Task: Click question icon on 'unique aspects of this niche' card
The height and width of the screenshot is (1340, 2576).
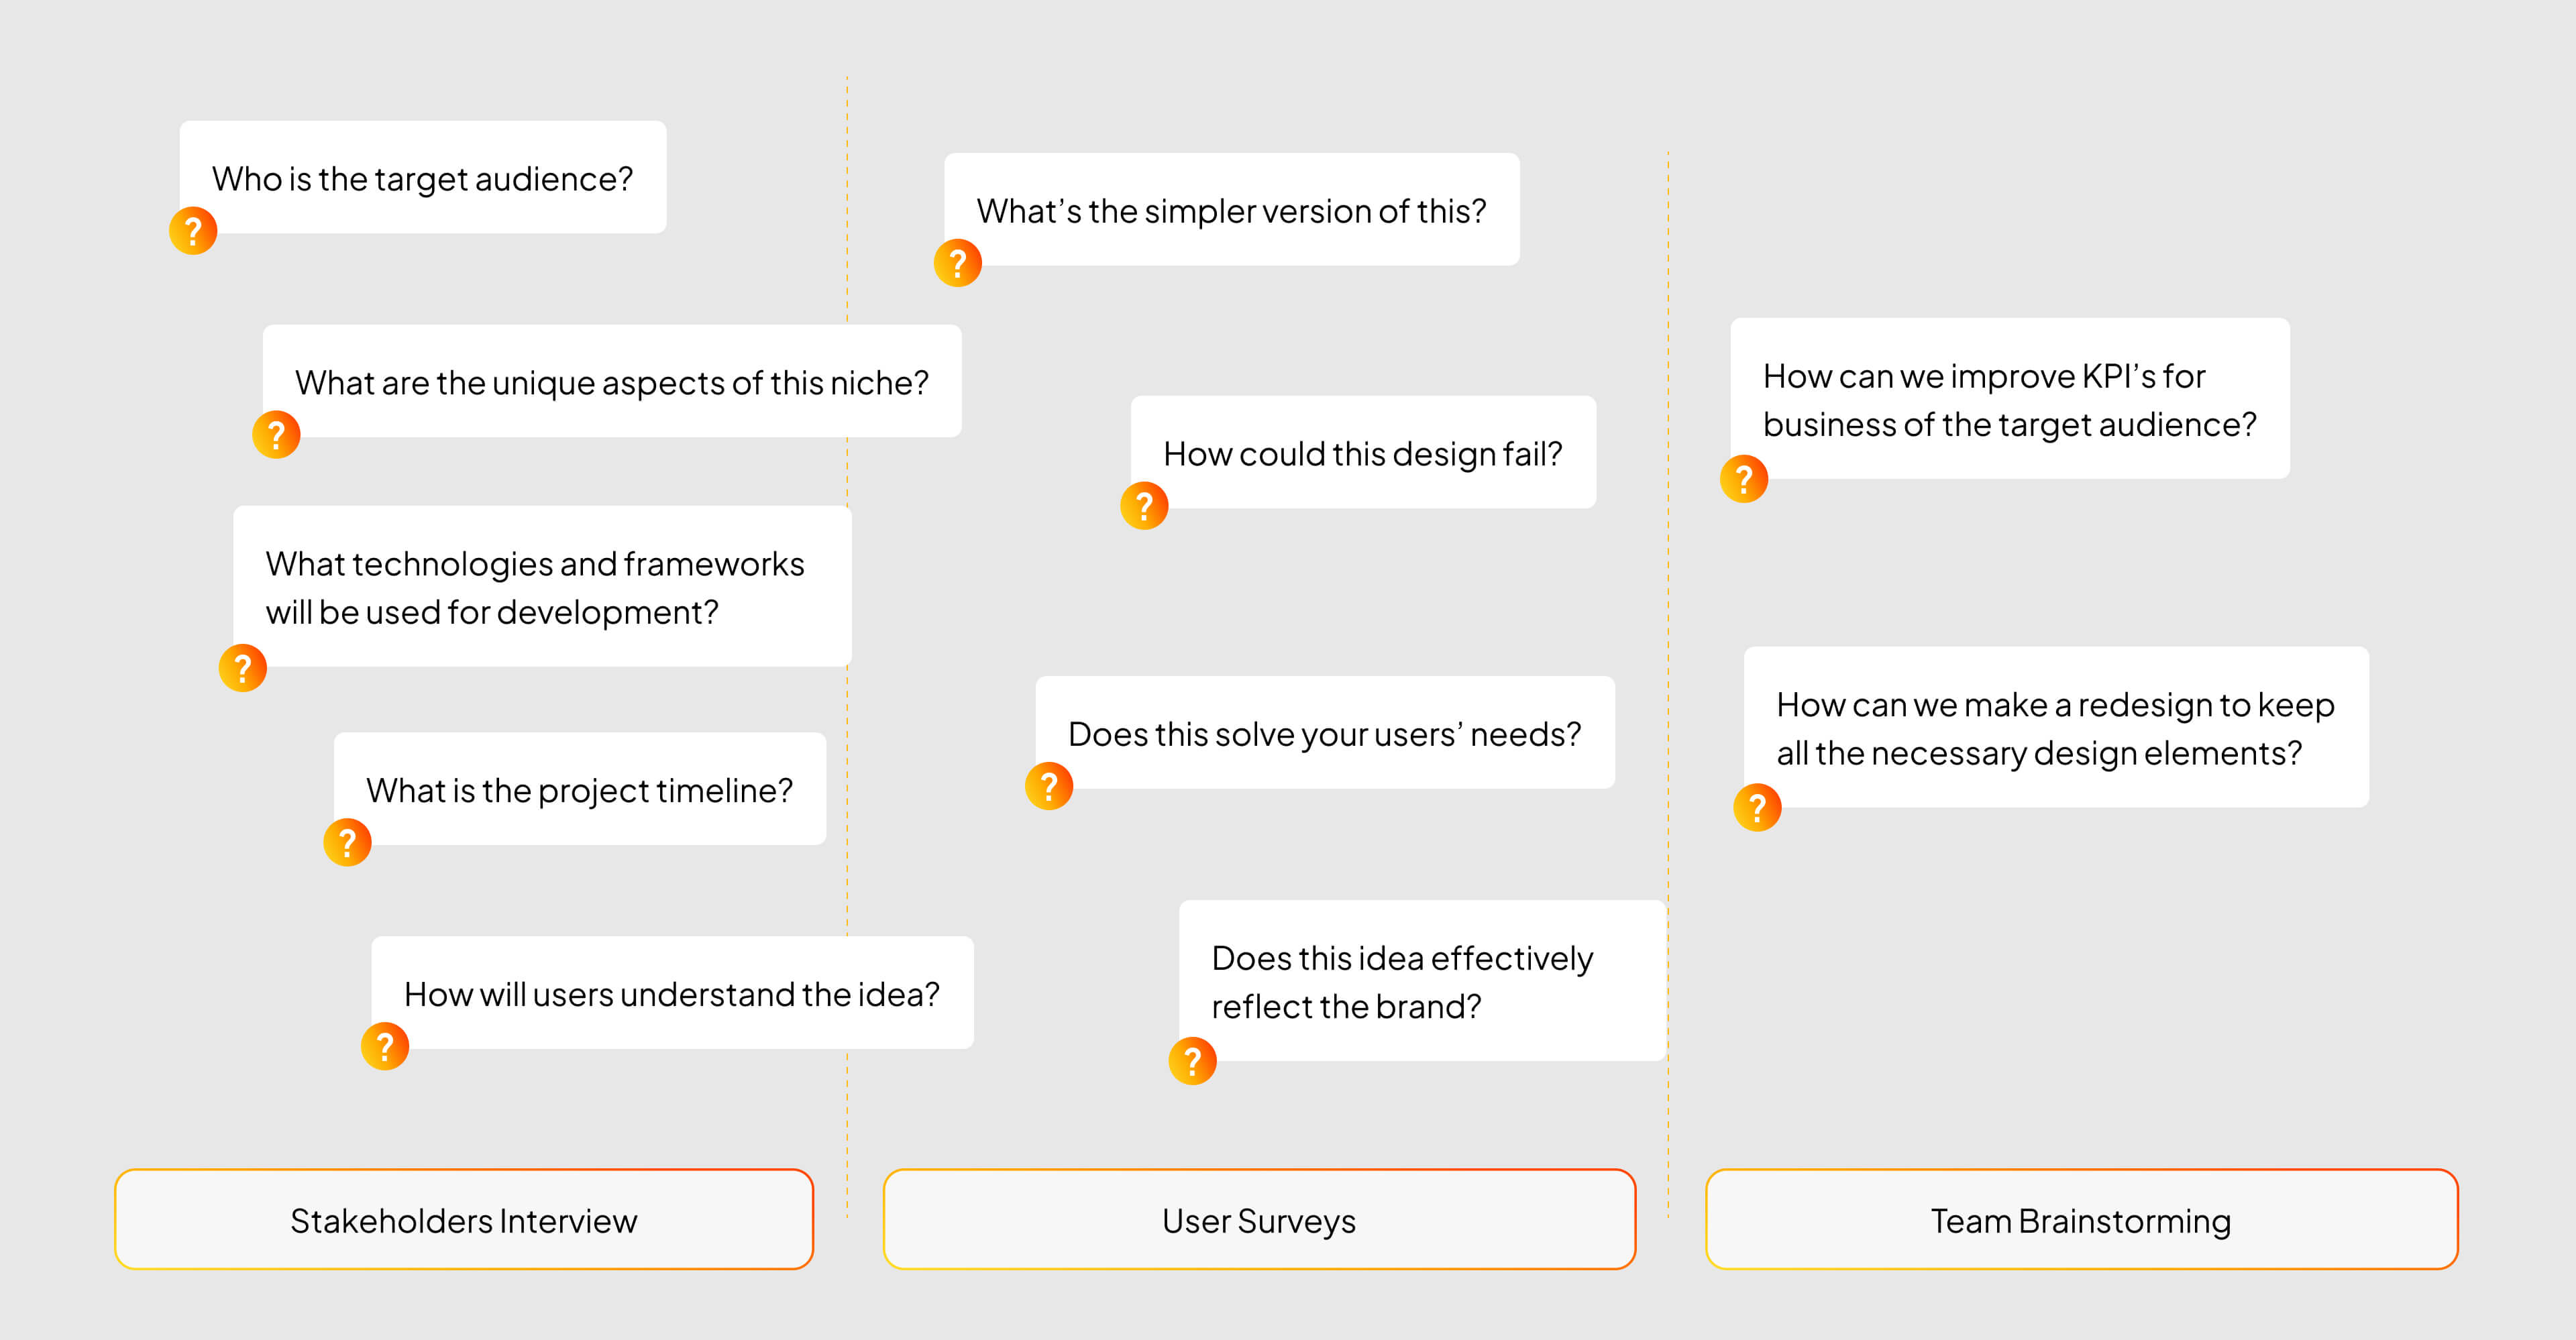Action: 276,435
